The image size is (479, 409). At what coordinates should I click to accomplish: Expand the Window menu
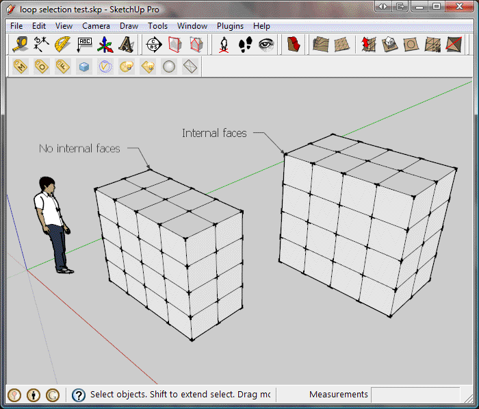pos(192,26)
